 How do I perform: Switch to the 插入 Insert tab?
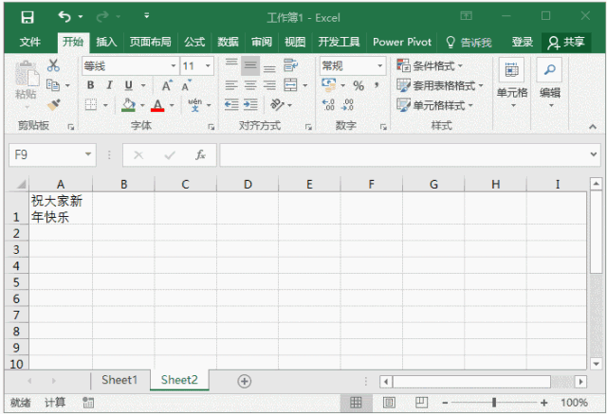[106, 42]
